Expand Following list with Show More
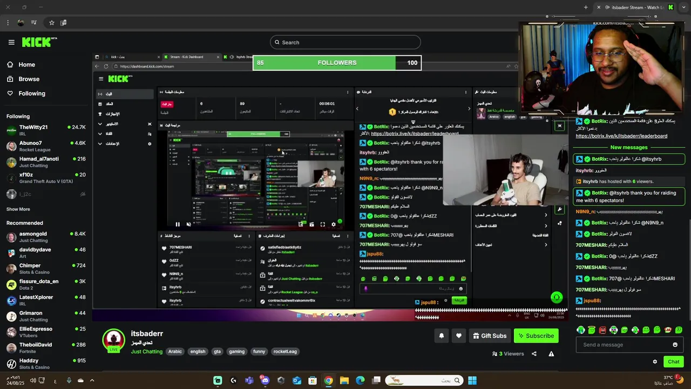The height and width of the screenshot is (389, 691). coord(18,209)
